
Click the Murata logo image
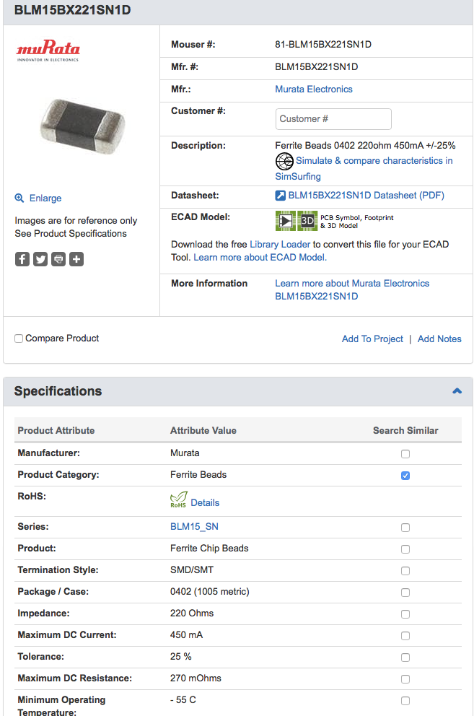point(48,51)
